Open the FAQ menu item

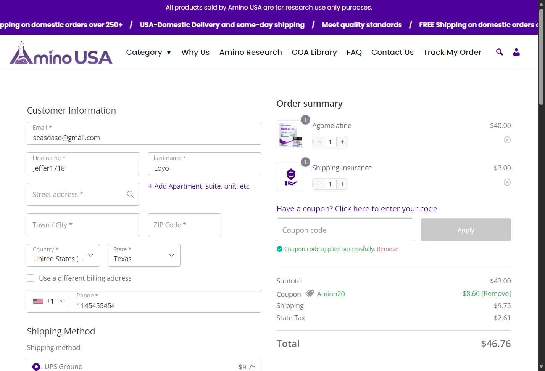[354, 52]
